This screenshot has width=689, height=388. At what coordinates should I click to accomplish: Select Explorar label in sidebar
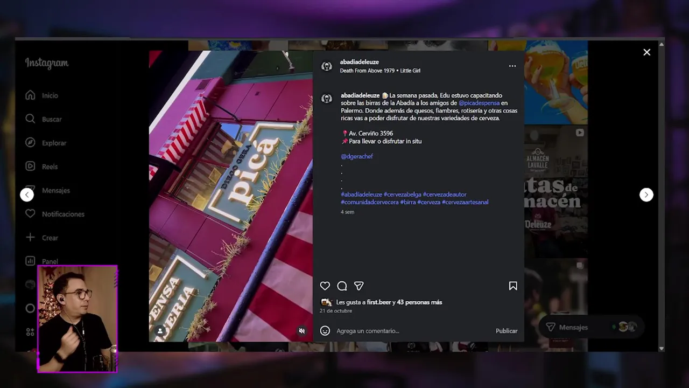click(x=54, y=143)
